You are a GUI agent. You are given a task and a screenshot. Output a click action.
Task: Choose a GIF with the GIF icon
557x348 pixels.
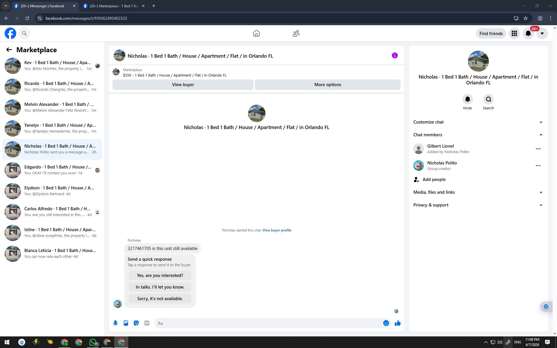147,323
